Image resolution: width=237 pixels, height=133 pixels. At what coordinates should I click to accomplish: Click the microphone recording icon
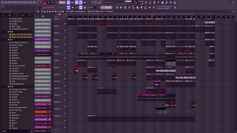pyautogui.click(x=154, y=2)
